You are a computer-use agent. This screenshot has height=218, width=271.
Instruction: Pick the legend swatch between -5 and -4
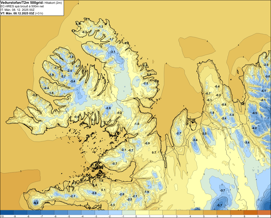coord(75,212)
